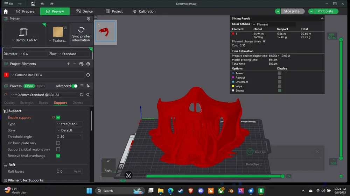Image resolution: width=350 pixels, height=196 pixels.
Task: Check Support critical regions only
Action: [58, 150]
